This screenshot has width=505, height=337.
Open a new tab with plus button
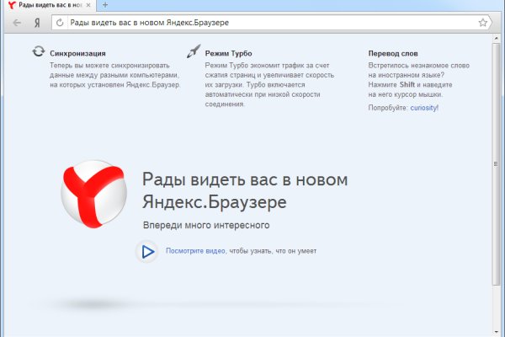point(105,6)
